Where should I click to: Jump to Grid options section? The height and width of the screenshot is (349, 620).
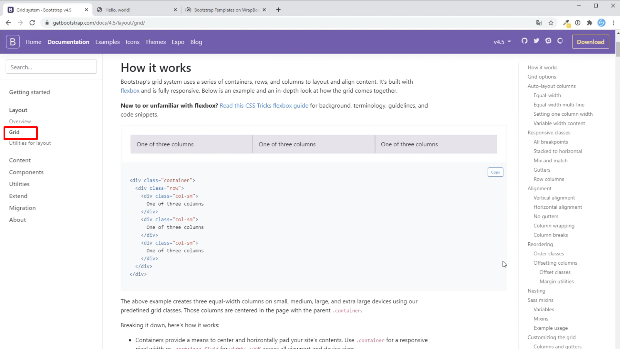click(542, 77)
